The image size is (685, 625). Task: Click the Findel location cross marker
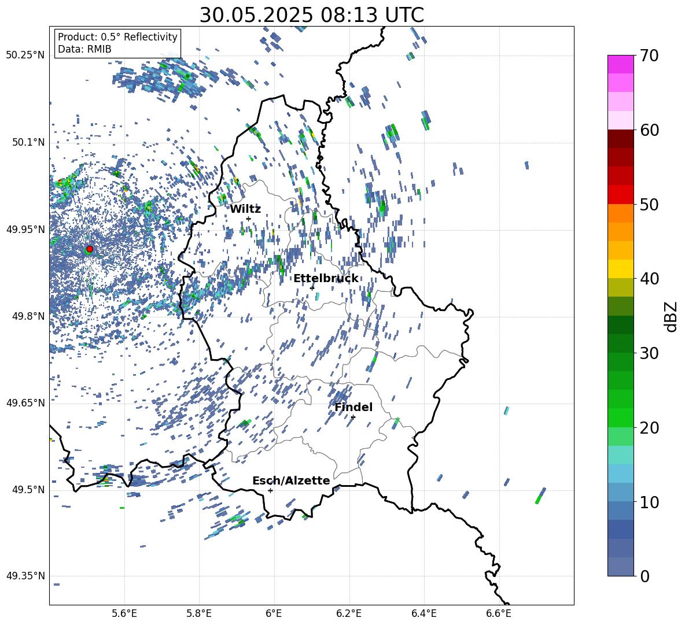point(353,417)
